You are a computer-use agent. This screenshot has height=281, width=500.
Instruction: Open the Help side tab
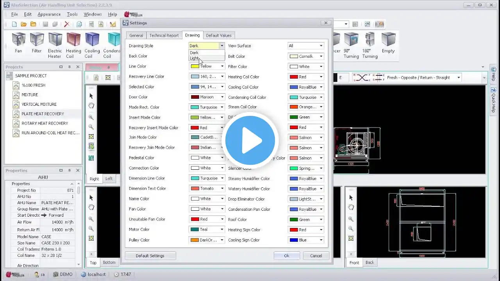(493, 75)
